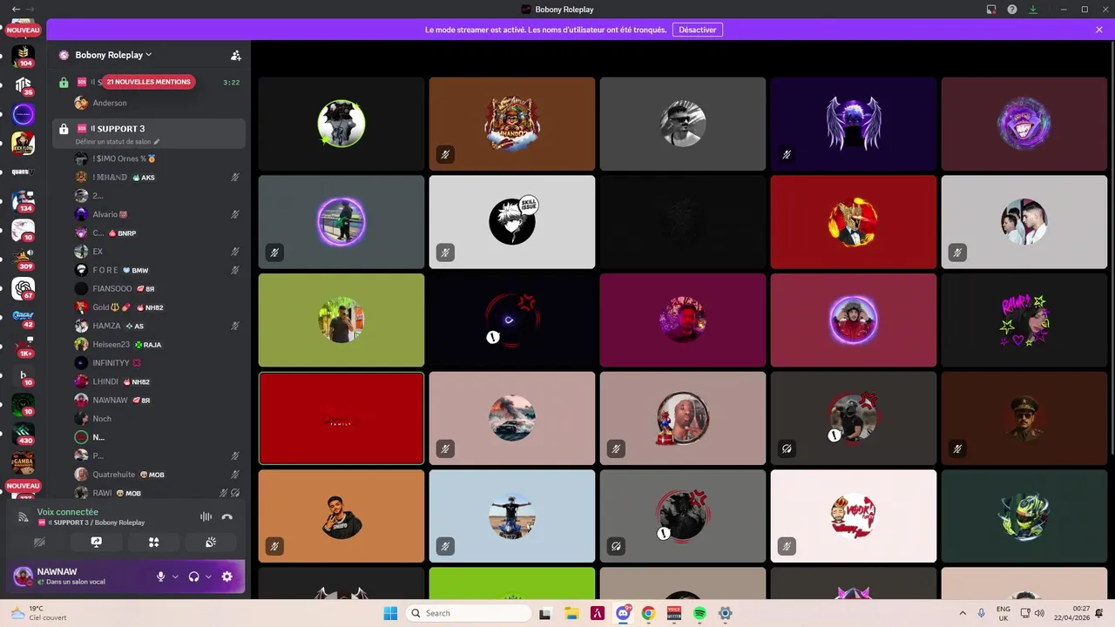
Task: Open the server icon with the 42 badge
Action: pos(24,317)
